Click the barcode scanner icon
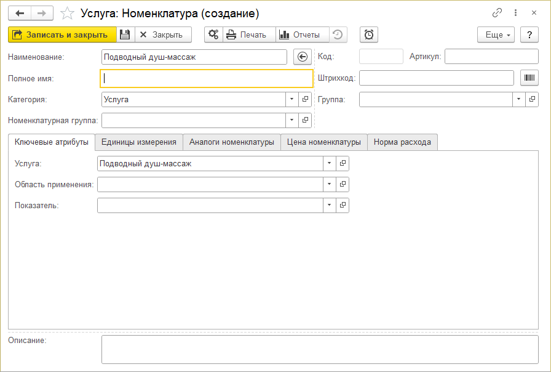The image size is (551, 372). (529, 78)
